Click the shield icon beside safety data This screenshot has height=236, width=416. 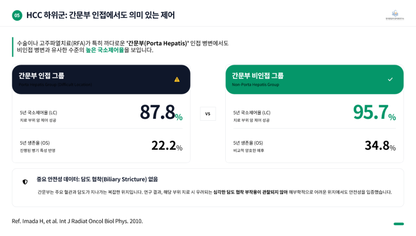pyautogui.click(x=25, y=182)
